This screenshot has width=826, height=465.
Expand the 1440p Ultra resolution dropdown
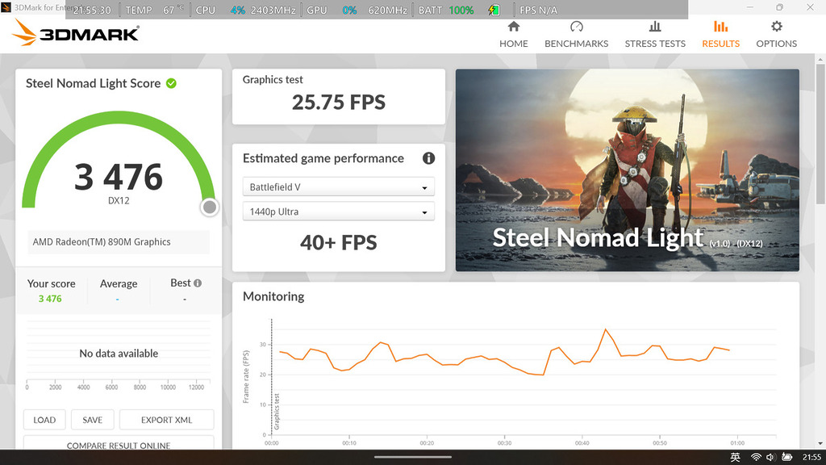338,212
